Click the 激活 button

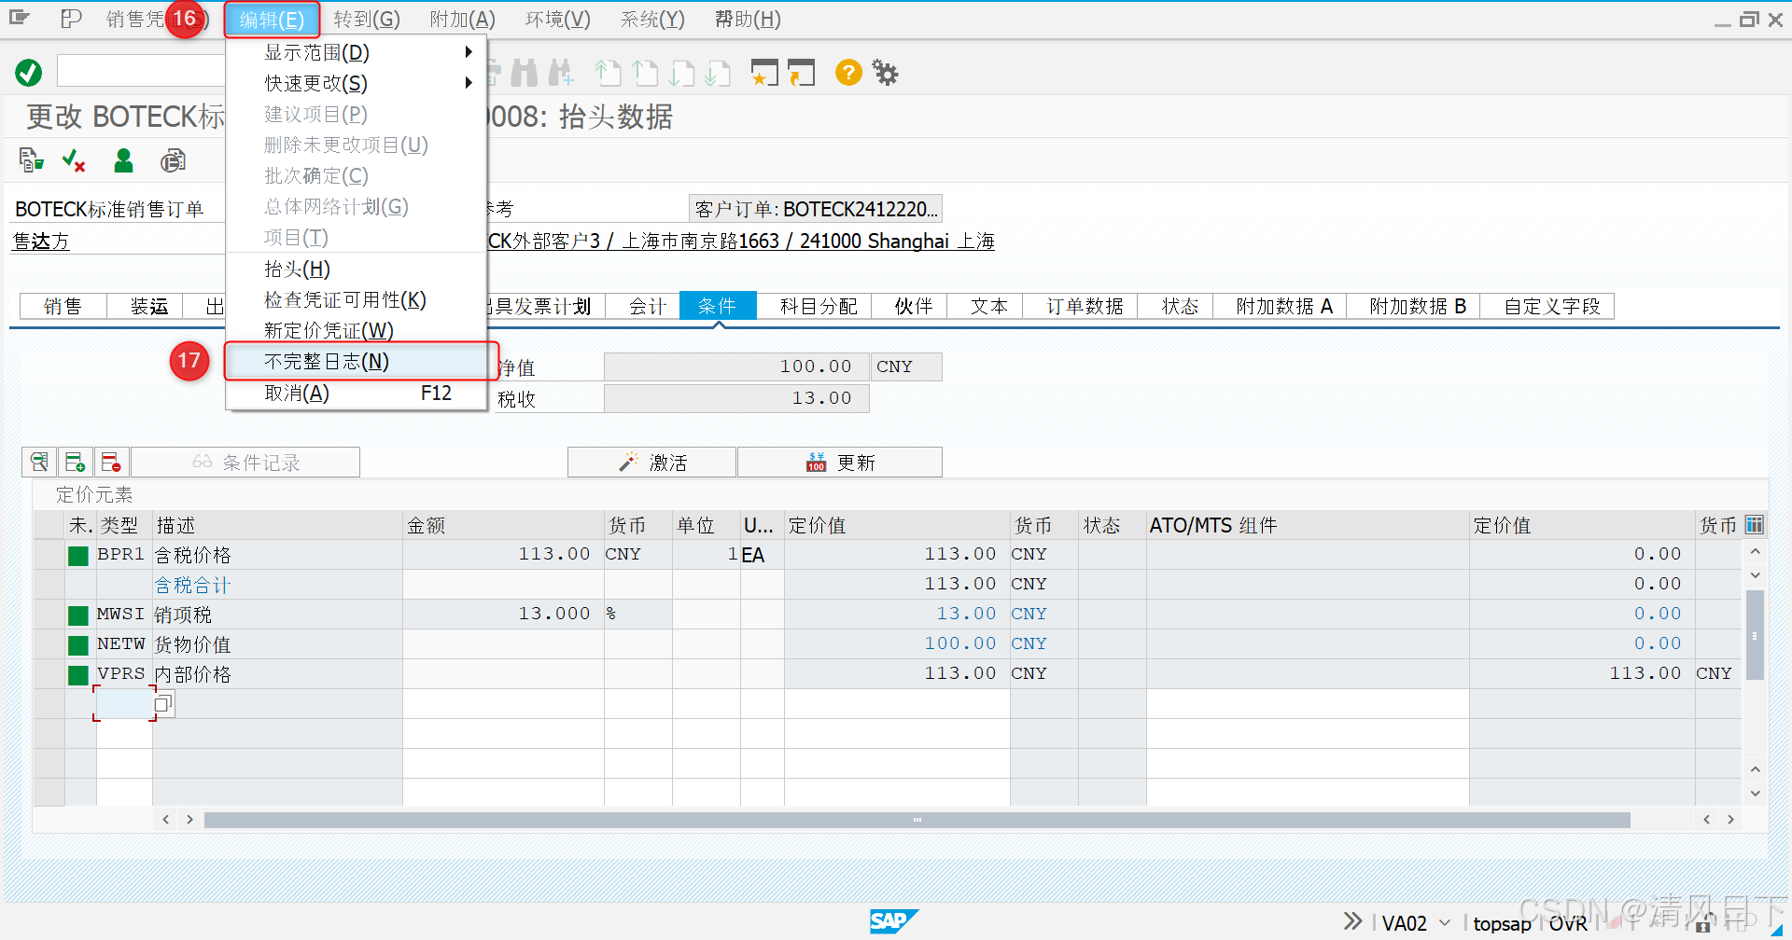tap(652, 462)
